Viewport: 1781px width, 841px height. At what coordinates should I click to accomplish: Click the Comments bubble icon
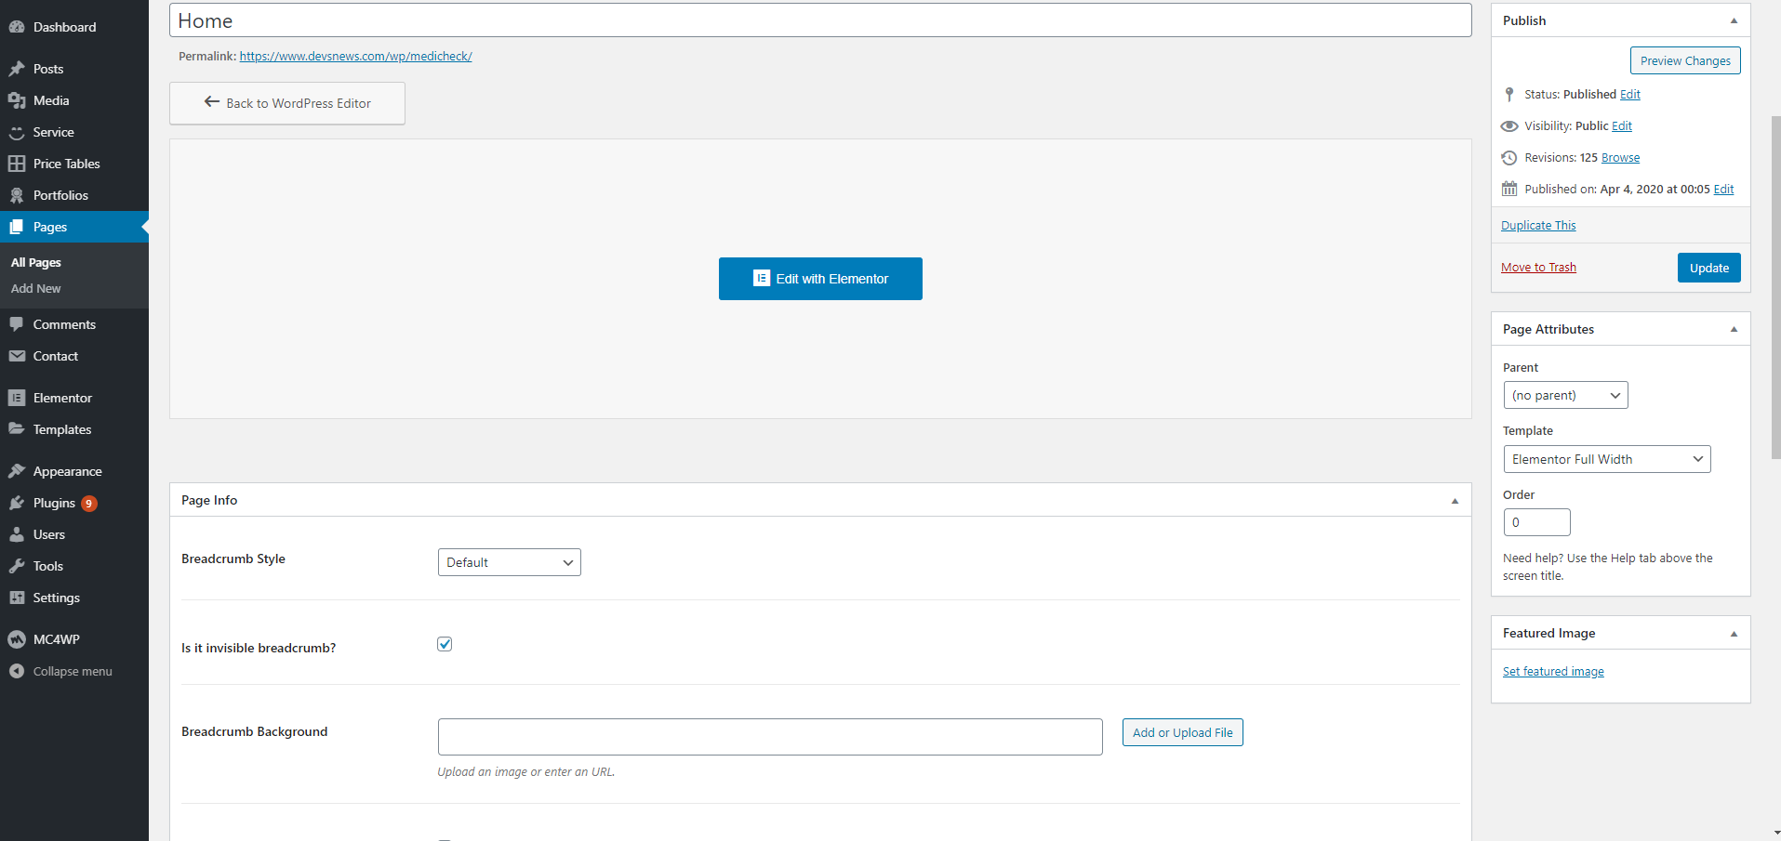click(17, 324)
